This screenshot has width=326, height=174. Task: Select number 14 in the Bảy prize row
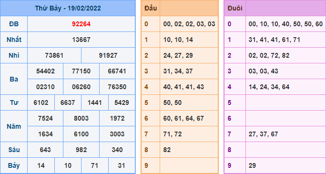click(41, 166)
